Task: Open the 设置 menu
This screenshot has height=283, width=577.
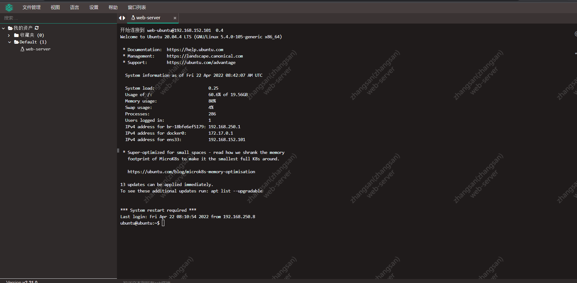Action: (x=94, y=7)
